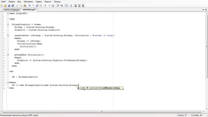Click the 'var' keyword line
208x117 pixels.
(x=11, y=71)
